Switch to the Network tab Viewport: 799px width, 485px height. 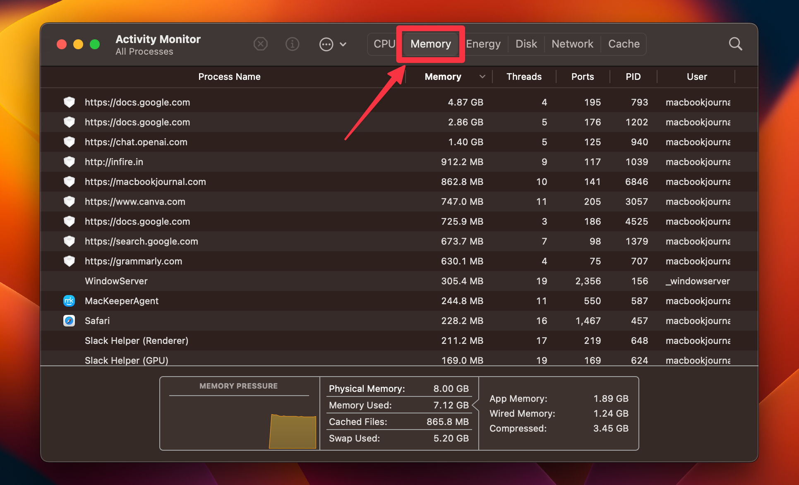point(572,43)
